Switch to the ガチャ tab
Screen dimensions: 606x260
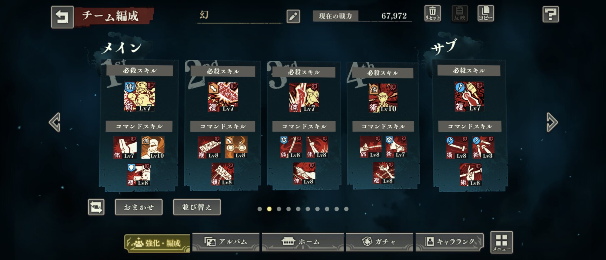tap(380, 242)
